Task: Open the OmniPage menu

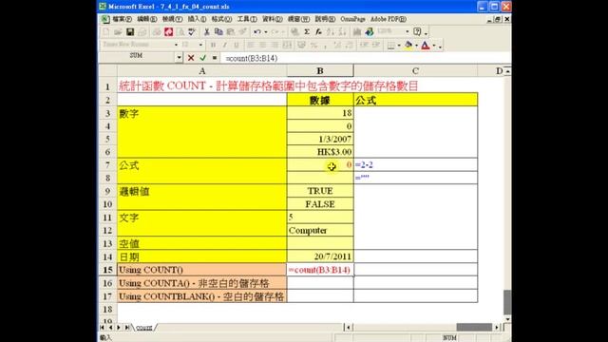Action: click(352, 19)
